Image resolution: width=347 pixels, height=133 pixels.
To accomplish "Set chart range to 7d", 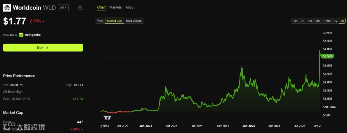I will pos(303,21).
